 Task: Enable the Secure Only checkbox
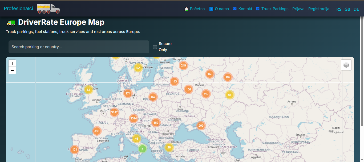(x=155, y=47)
